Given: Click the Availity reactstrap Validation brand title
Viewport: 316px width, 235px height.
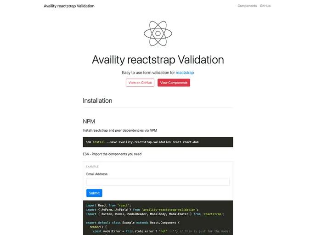Looking at the screenshot, I should [69, 6].
